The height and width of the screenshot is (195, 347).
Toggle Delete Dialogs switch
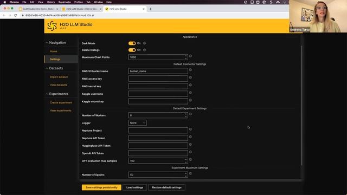pyautogui.click(x=132, y=50)
